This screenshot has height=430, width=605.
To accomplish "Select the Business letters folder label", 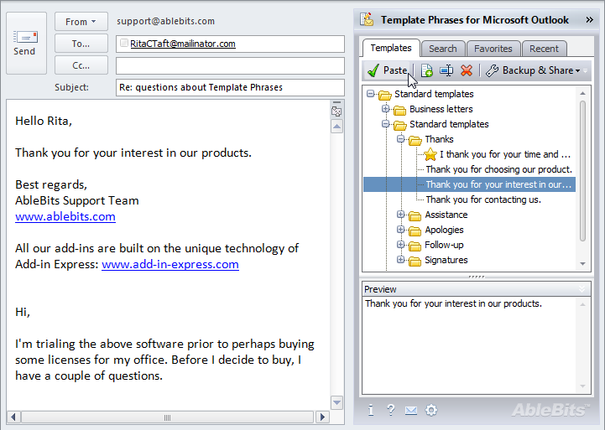I will tap(441, 109).
